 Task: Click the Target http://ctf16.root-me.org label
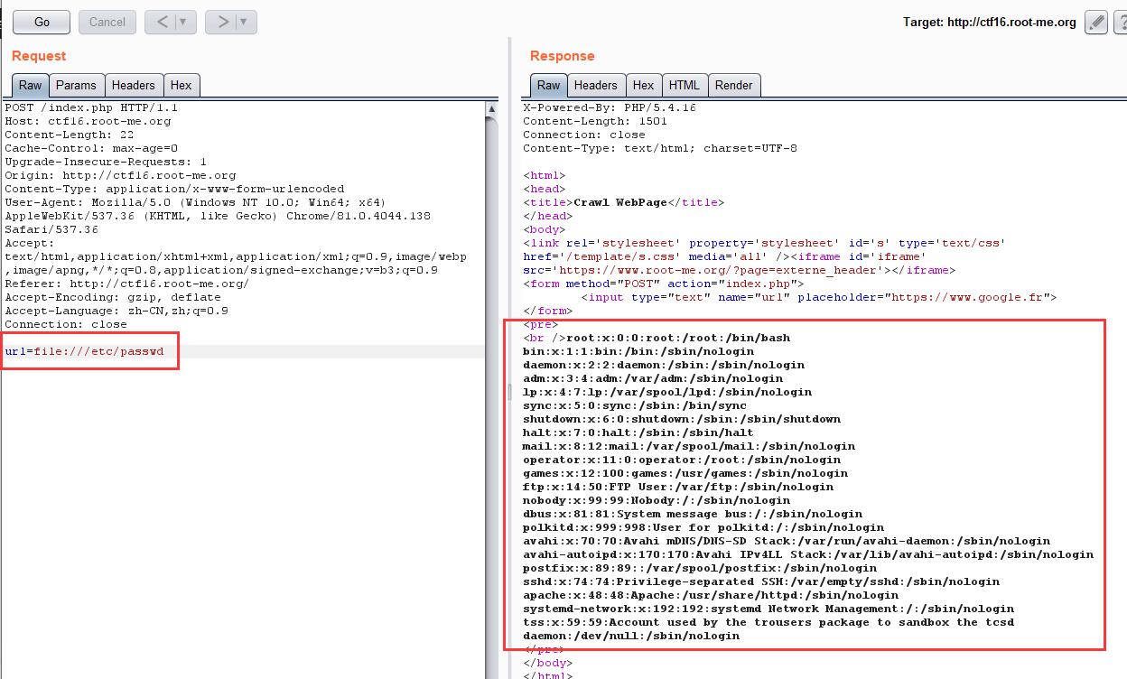point(989,23)
